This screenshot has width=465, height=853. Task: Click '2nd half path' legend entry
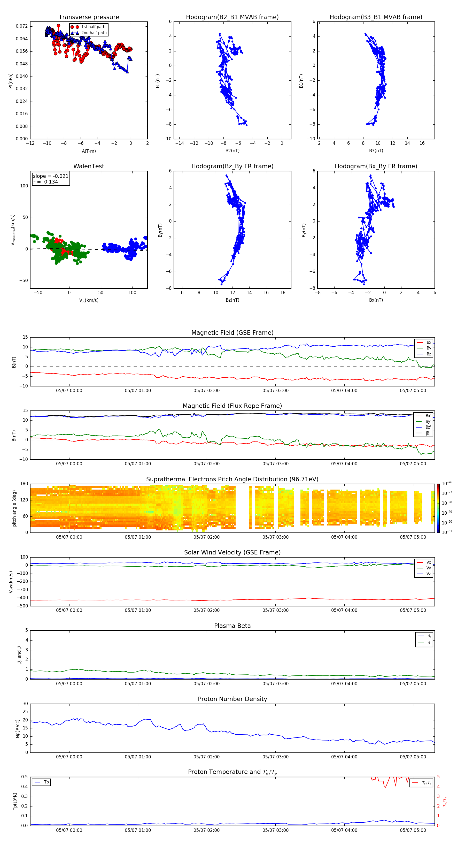tap(88, 33)
